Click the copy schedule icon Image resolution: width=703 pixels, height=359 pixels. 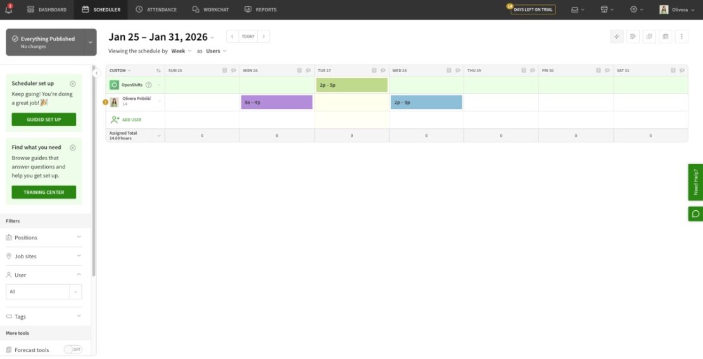(649, 37)
